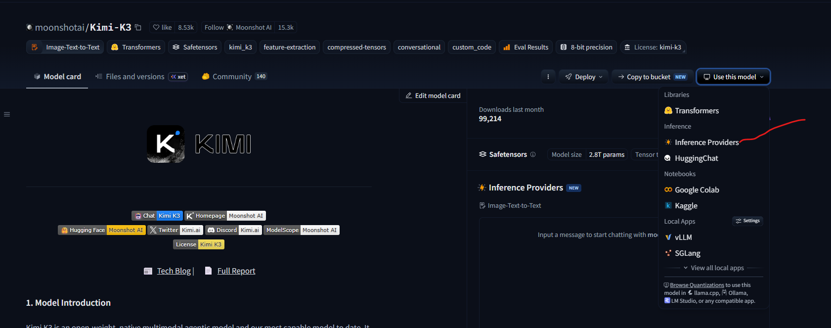Collapse the Use this model dropdown
This screenshot has height=328, width=831.
tap(733, 77)
